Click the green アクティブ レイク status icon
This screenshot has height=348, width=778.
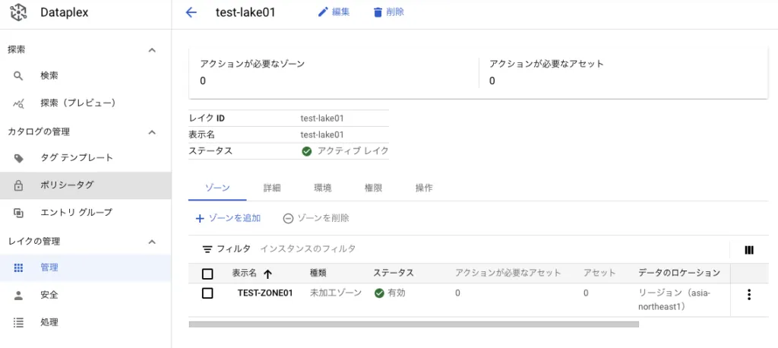pos(307,151)
